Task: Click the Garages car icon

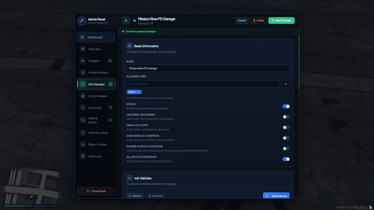Action: click(x=83, y=61)
